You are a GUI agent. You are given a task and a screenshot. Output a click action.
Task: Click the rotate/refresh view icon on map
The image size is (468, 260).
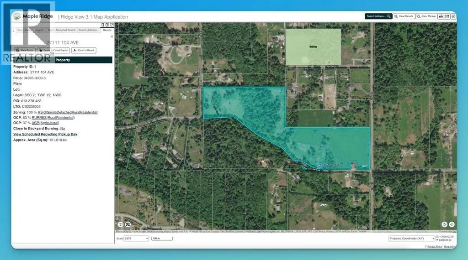(444, 224)
